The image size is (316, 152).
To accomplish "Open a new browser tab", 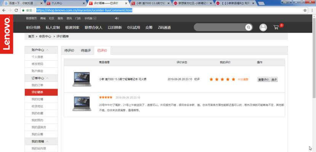I will click(x=261, y=3).
